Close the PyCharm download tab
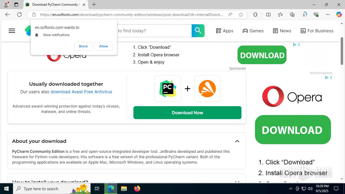 click(84, 5)
